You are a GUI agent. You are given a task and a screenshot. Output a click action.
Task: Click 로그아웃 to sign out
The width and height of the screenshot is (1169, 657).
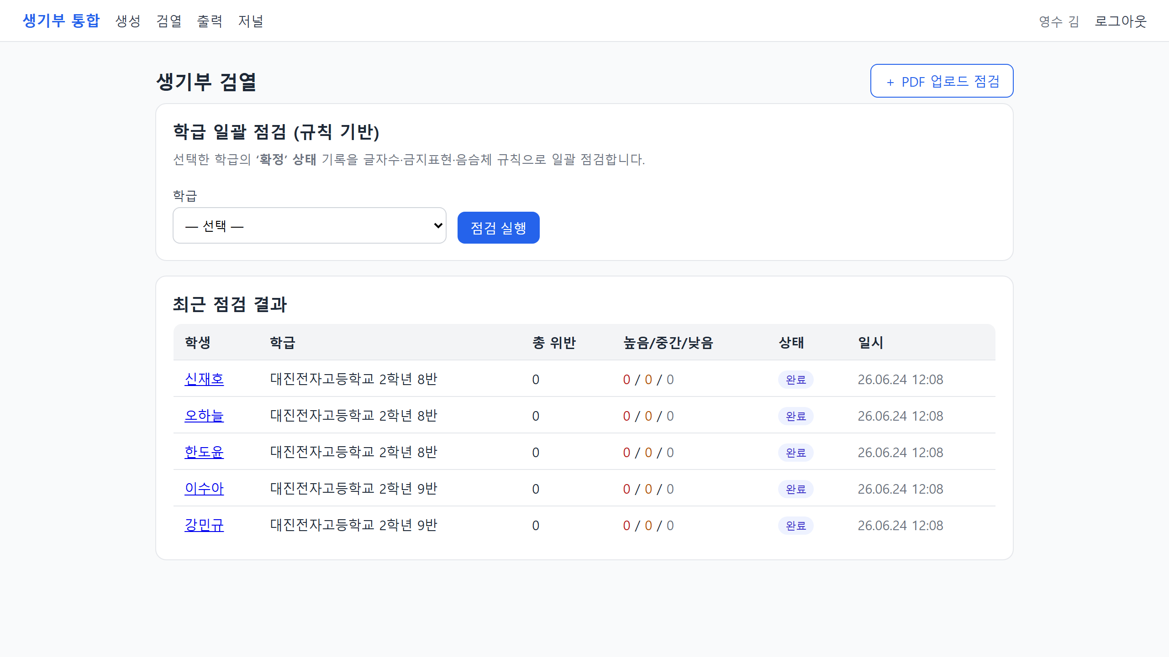1121,21
